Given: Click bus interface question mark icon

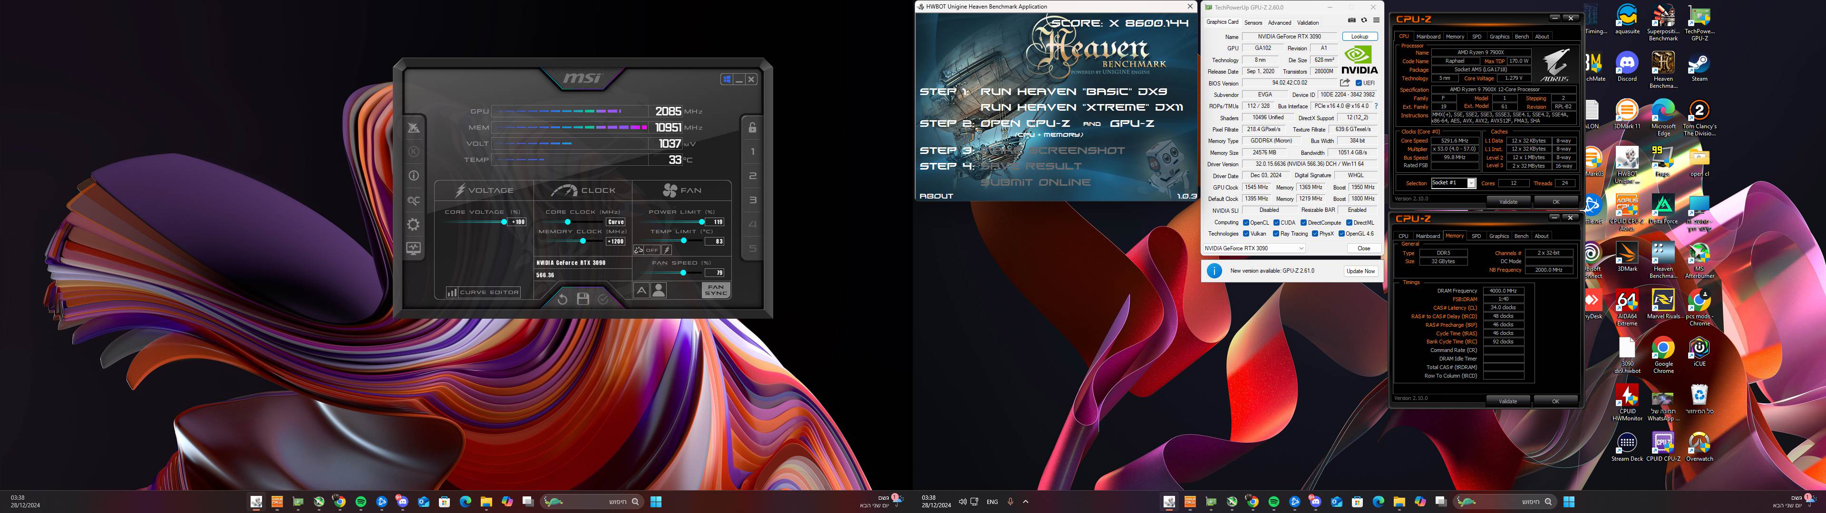Looking at the screenshot, I should pyautogui.click(x=1376, y=106).
